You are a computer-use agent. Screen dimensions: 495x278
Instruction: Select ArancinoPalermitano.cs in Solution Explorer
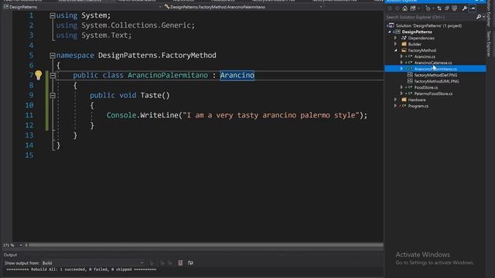(435, 69)
